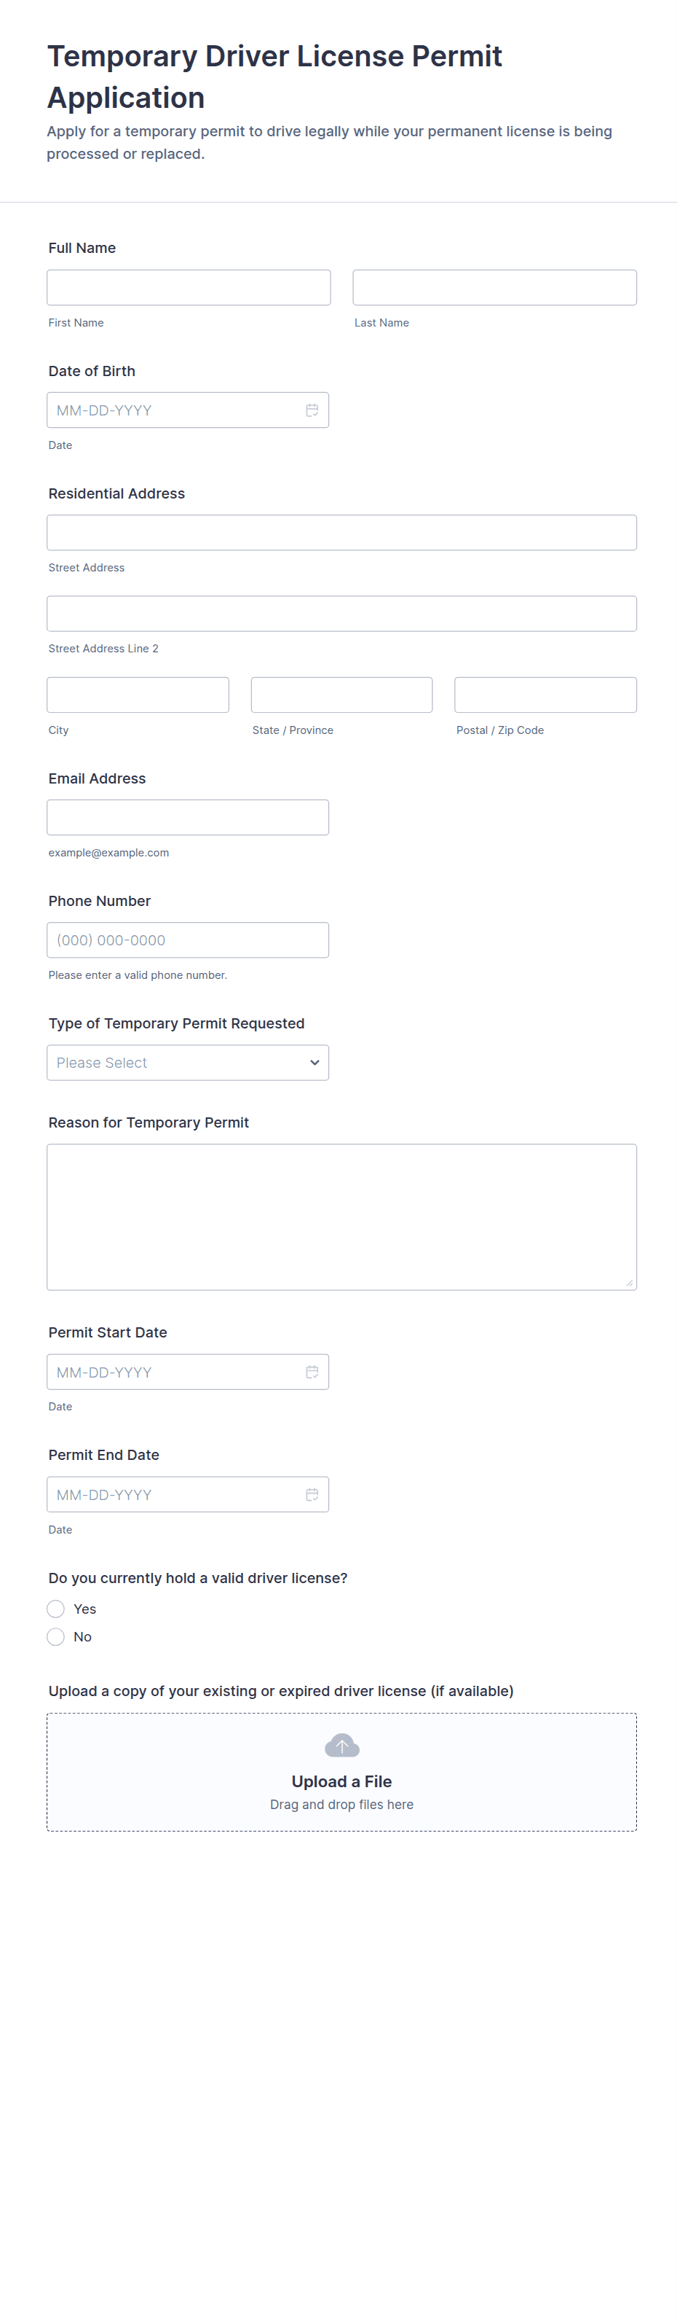Click the Street Address field
The image size is (677, 2320).
pyautogui.click(x=341, y=532)
